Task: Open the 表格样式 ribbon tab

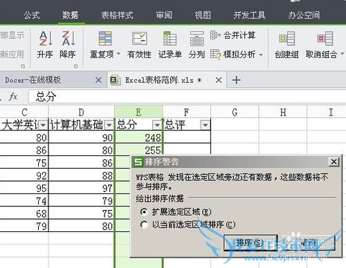Action: (117, 15)
